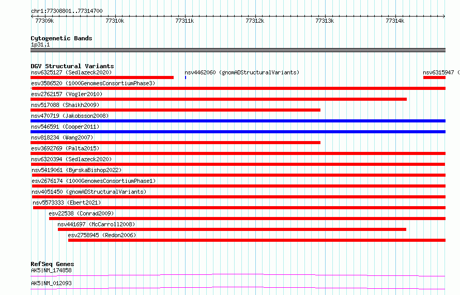Select the nsv4462060 gnomADStructuralVariants label

pos(242,72)
